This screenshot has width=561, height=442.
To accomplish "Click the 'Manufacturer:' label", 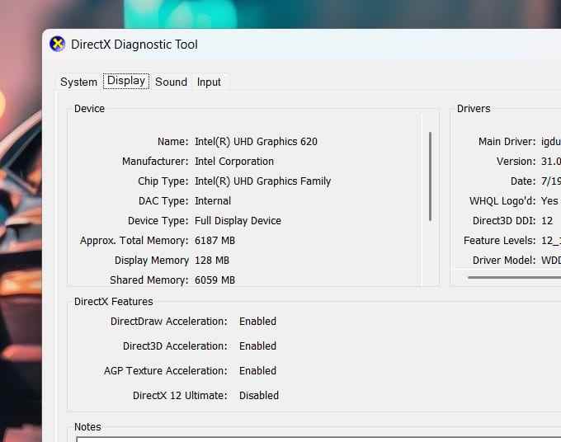I will (155, 162).
